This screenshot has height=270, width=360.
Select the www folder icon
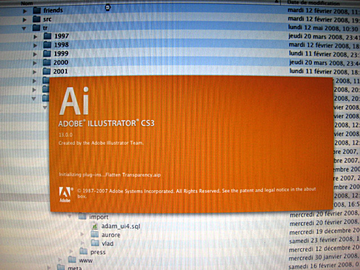point(72,260)
